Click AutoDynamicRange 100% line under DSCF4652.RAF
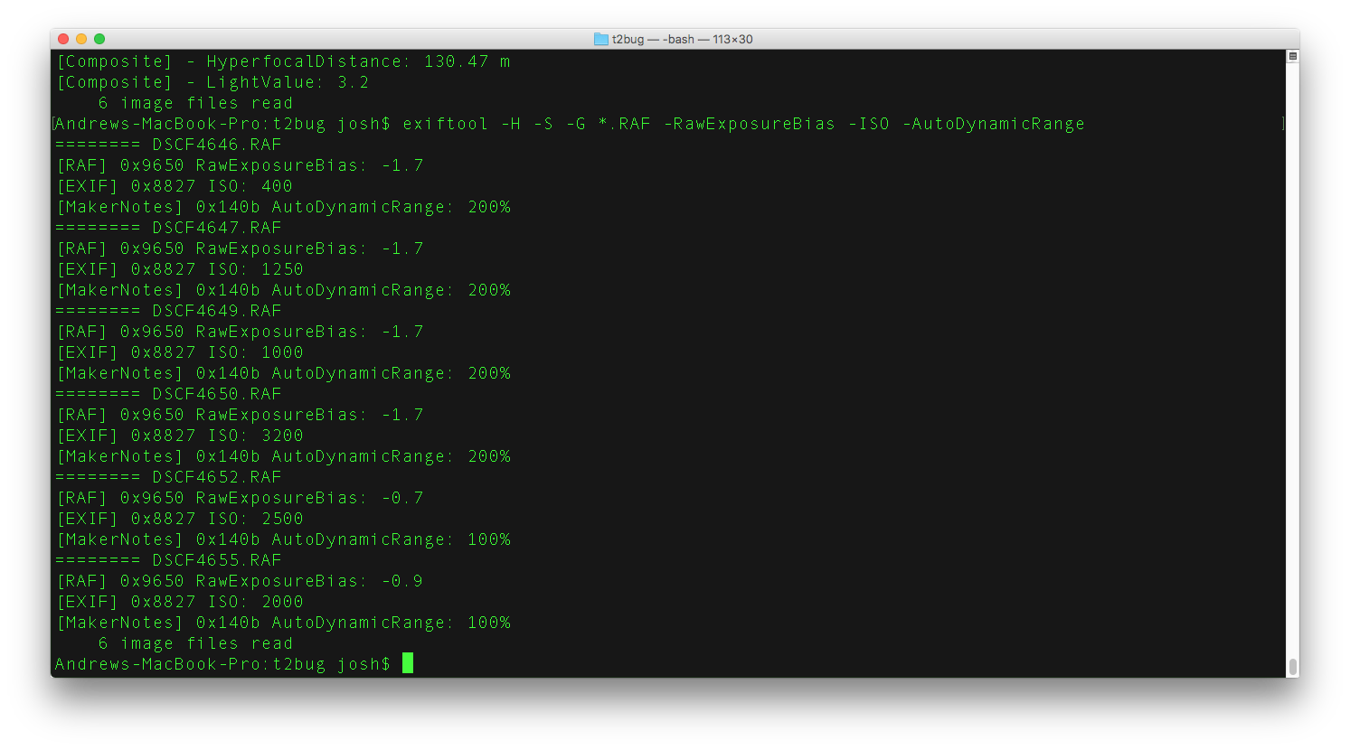The width and height of the screenshot is (1350, 750). [283, 539]
